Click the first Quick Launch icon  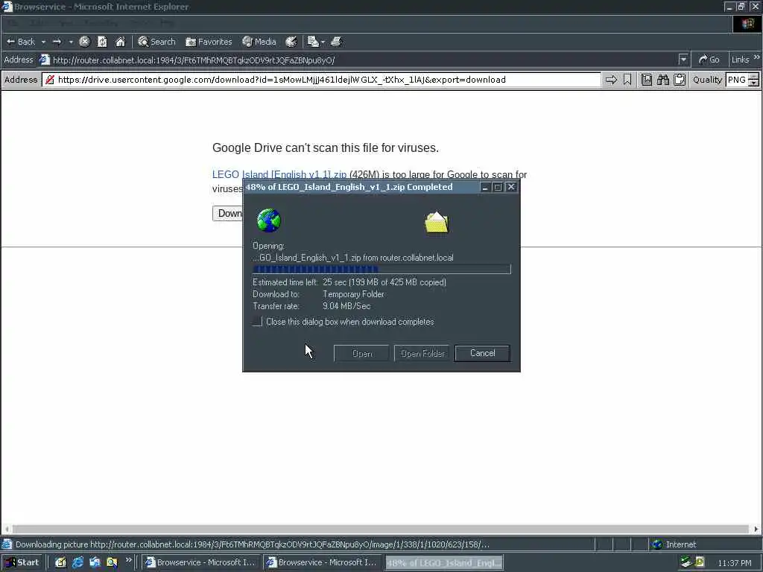[60, 562]
